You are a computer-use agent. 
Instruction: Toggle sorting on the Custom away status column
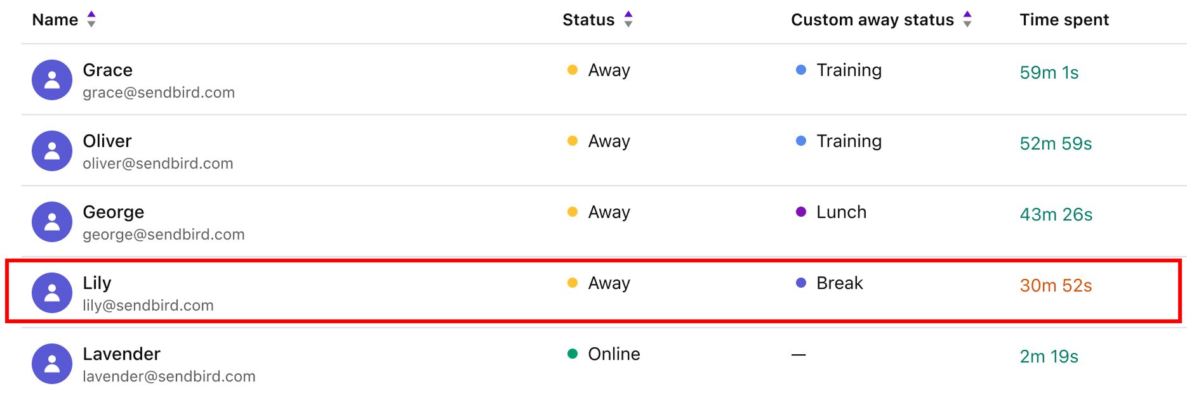tap(966, 20)
